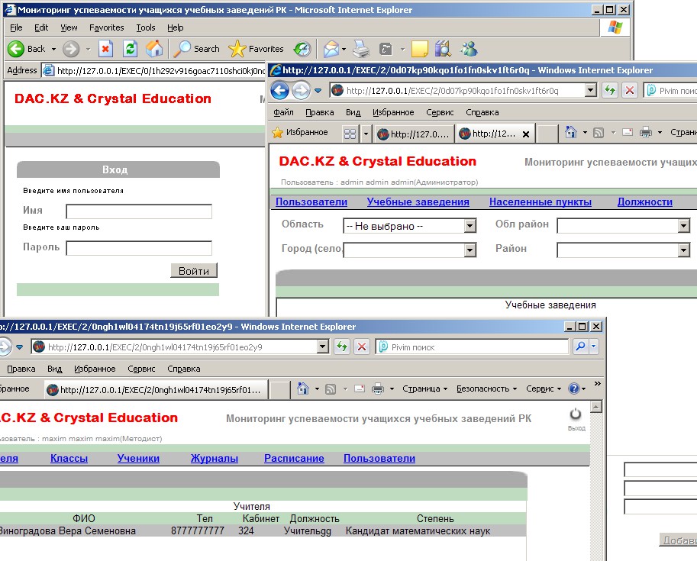Image resolution: width=697 pixels, height=561 pixels.
Task: Click Print icon in Методист IE command bar
Action: 378,389
